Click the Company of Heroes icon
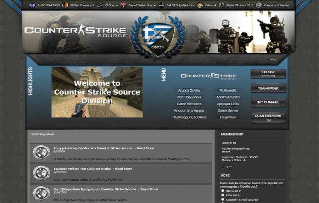This screenshot has width=319, height=203. coord(259,5)
